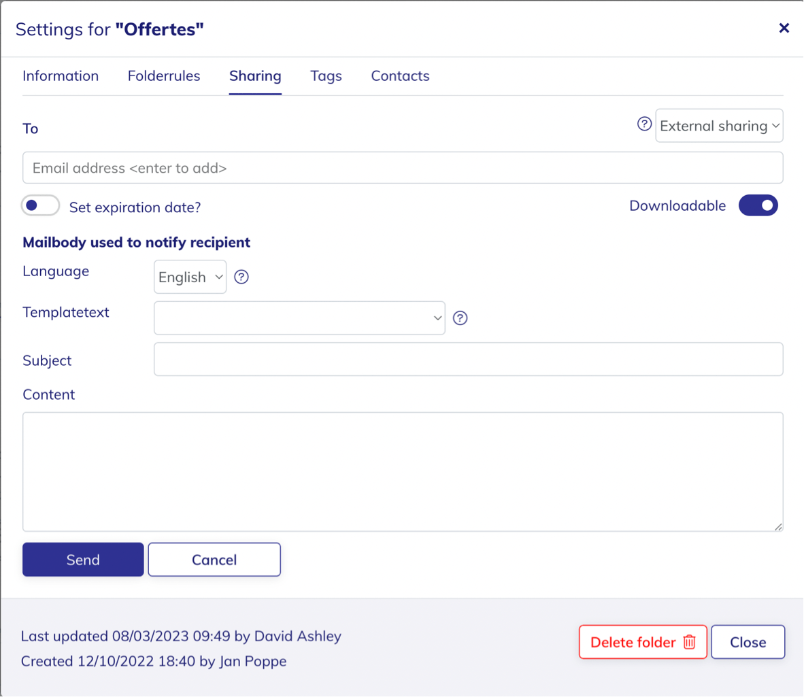Close the settings dialog with X icon
The height and width of the screenshot is (697, 804).
click(784, 28)
